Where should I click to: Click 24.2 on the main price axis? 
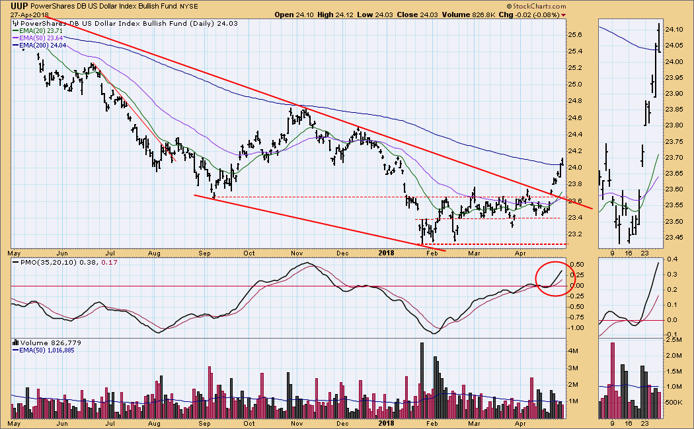coord(574,151)
